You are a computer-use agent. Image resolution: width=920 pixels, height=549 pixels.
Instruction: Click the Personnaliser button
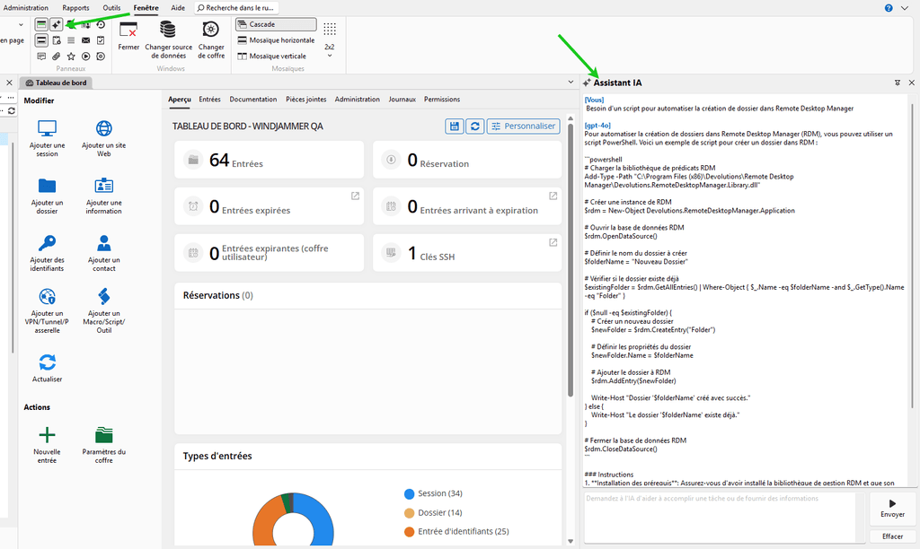click(523, 126)
